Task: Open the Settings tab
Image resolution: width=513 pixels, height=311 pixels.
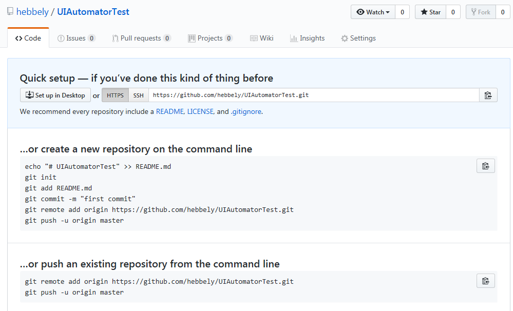Action: coord(358,38)
